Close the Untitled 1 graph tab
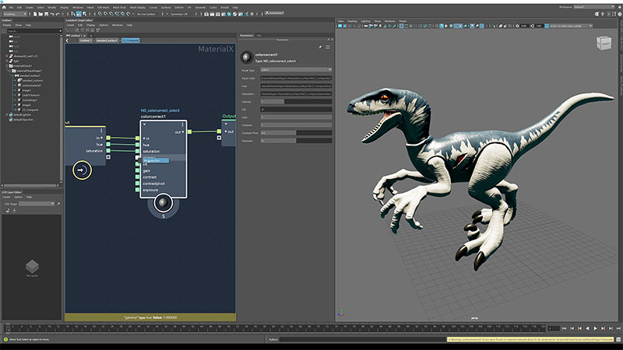 85,36
